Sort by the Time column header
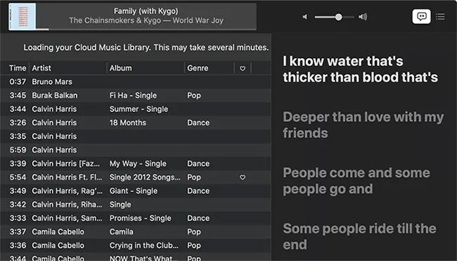The image size is (457, 261). point(18,68)
